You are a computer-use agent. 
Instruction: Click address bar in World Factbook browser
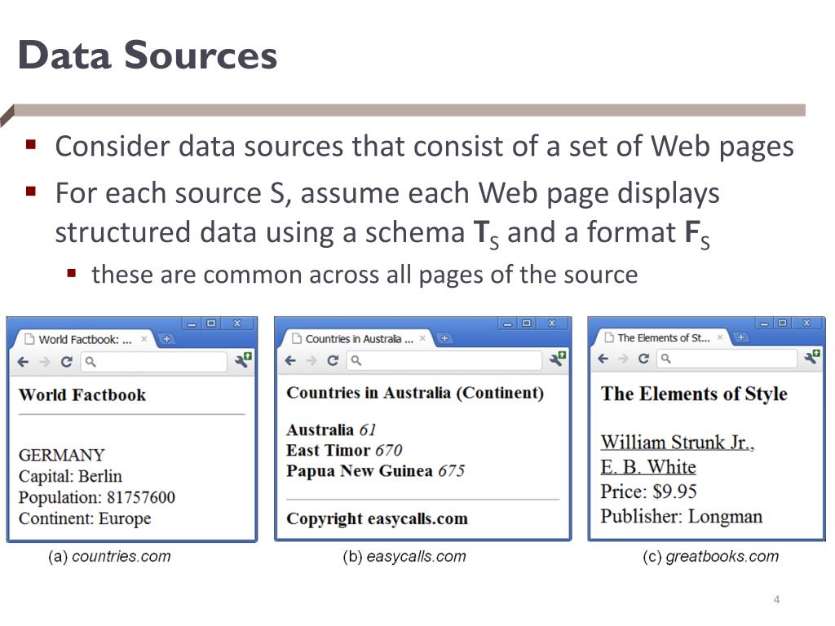[154, 362]
